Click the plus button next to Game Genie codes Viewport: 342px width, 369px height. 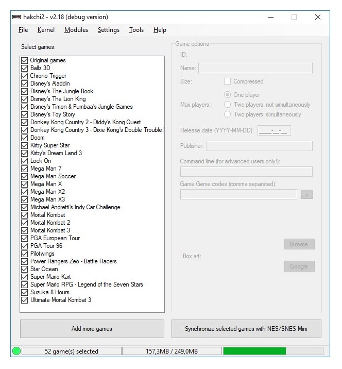307,194
